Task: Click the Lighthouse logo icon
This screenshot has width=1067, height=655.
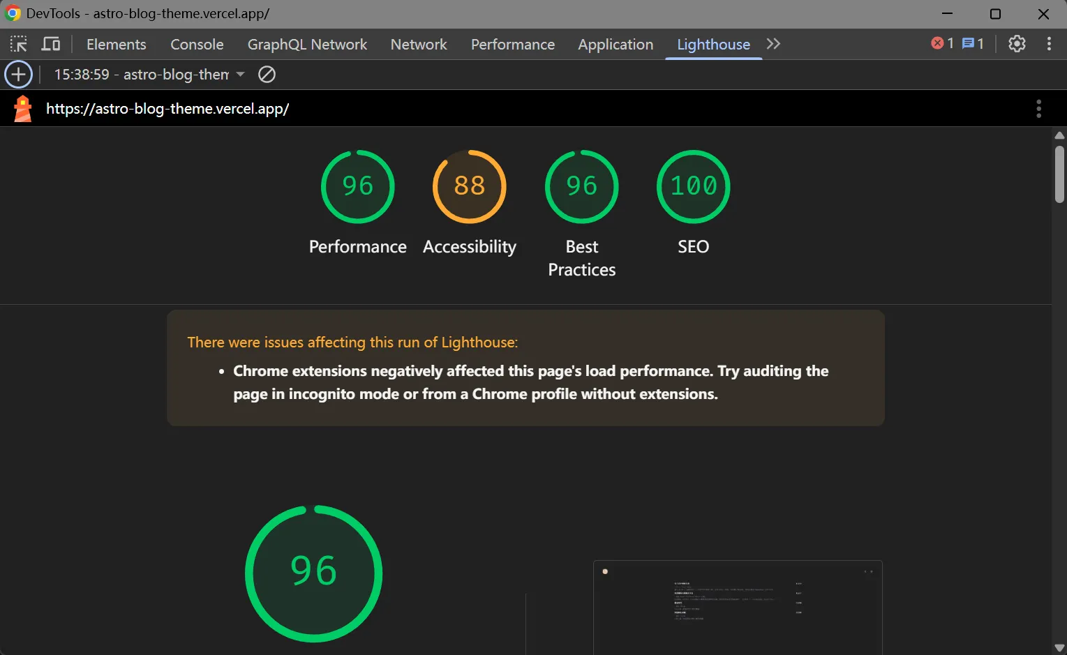Action: coord(23,109)
